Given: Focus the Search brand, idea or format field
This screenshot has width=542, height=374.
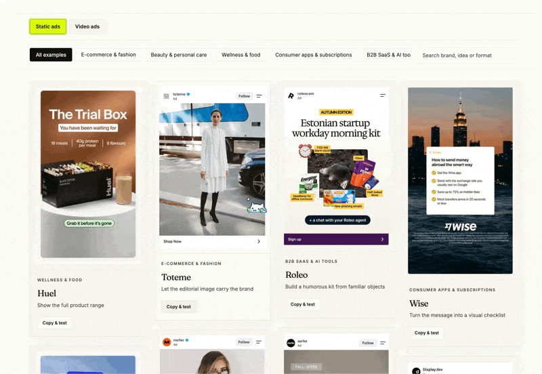Looking at the screenshot, I should [x=468, y=56].
